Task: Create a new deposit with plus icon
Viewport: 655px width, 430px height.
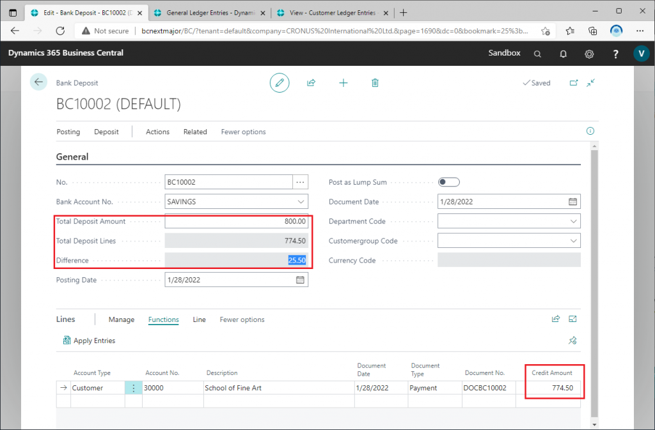Action: pyautogui.click(x=343, y=82)
